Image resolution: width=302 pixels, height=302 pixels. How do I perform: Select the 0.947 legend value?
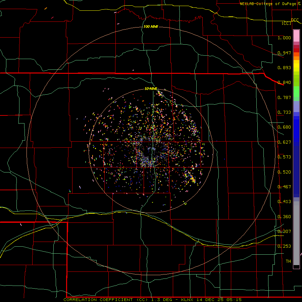284,53
